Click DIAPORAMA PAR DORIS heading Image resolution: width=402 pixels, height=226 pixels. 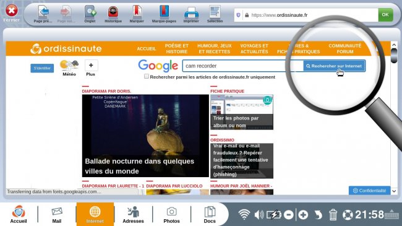click(x=106, y=91)
